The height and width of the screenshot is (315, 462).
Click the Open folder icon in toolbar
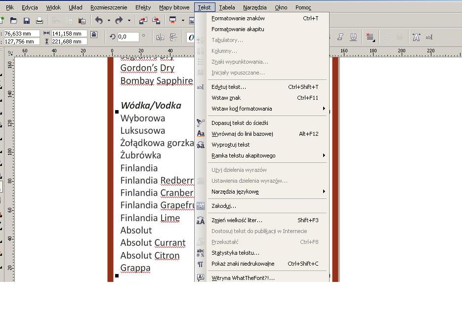coord(14,21)
